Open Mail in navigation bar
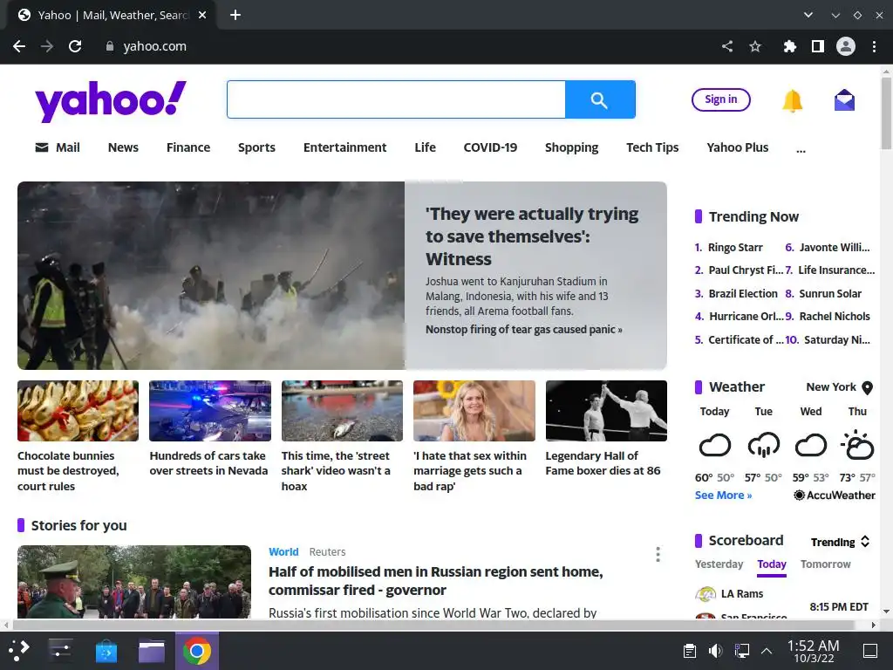This screenshot has height=670, width=893. coord(58,147)
